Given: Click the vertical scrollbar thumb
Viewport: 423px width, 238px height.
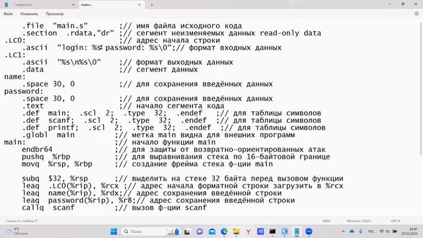Looking at the screenshot, I should [x=421, y=88].
